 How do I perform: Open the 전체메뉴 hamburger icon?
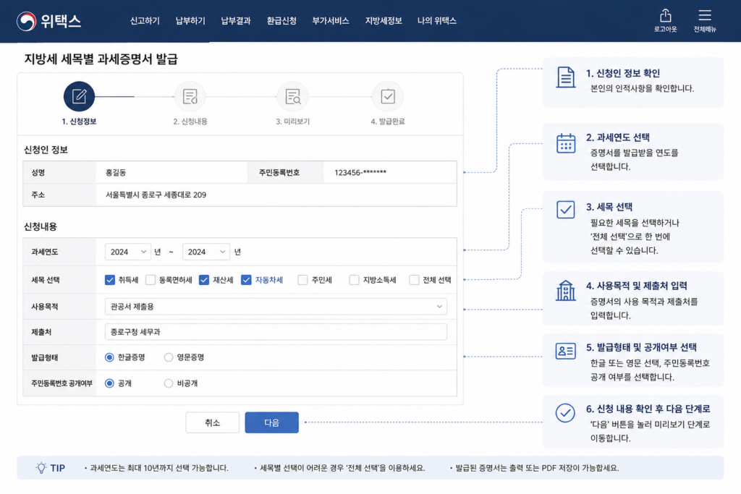click(705, 15)
